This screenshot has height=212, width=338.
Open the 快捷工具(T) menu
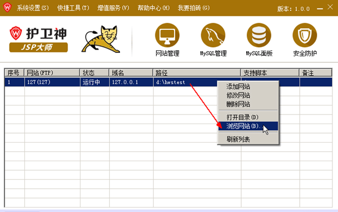tap(73, 8)
